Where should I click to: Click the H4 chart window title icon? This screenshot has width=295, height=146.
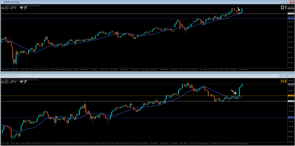[x=2, y=76]
